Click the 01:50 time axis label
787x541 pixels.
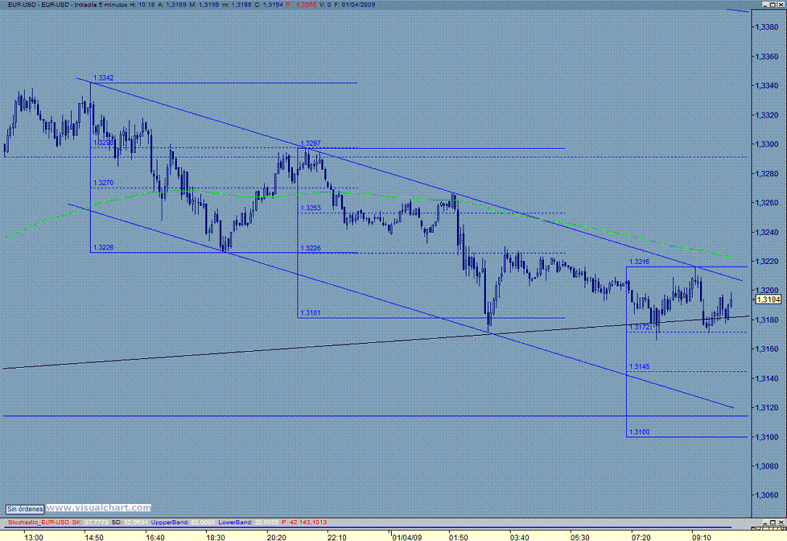tap(458, 537)
